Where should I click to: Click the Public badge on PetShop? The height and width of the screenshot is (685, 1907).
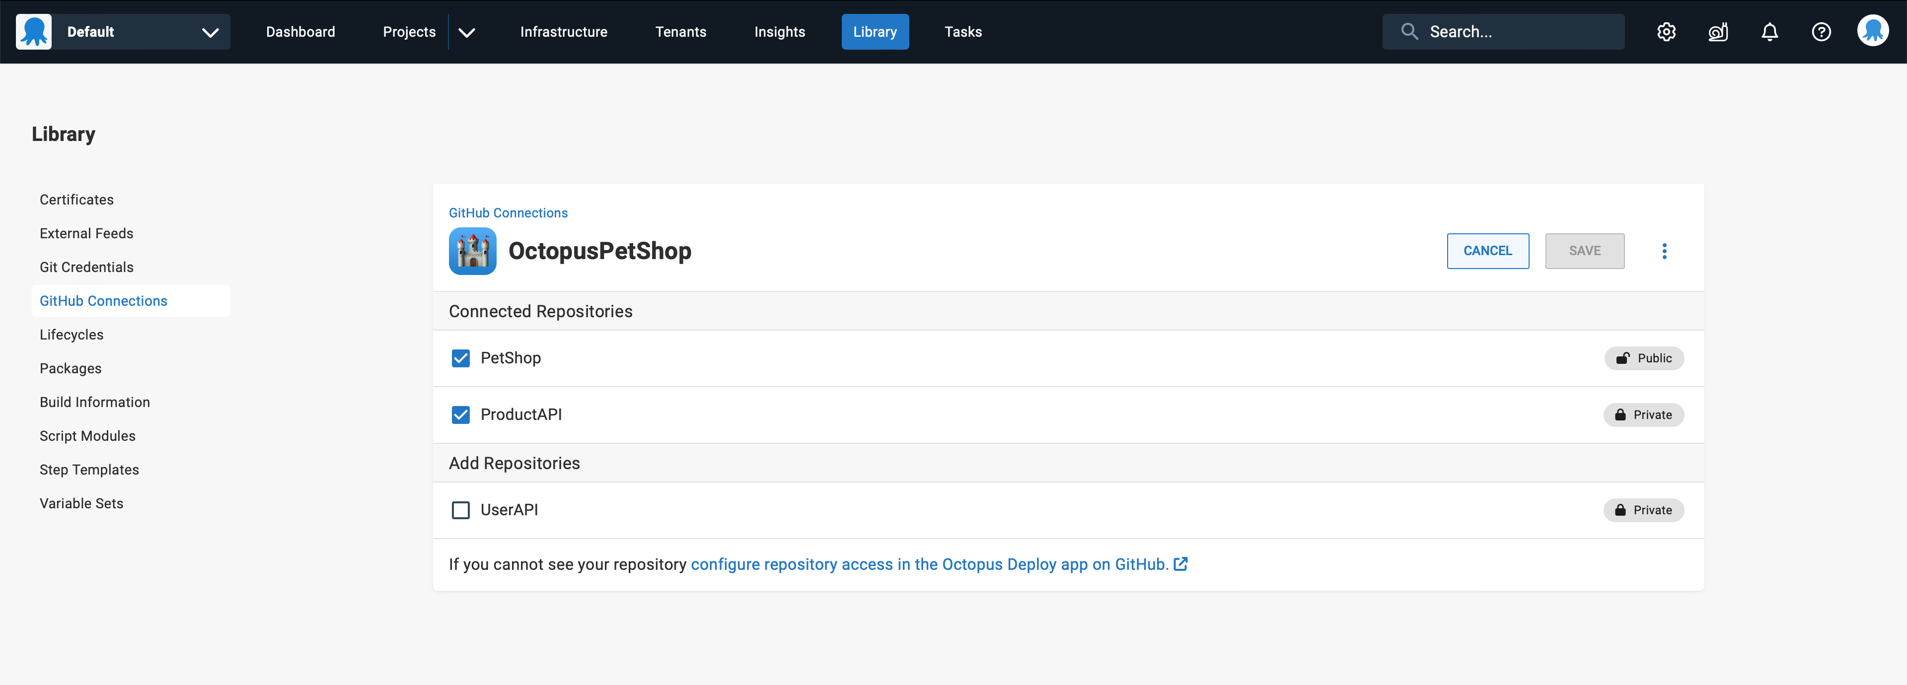click(1643, 358)
